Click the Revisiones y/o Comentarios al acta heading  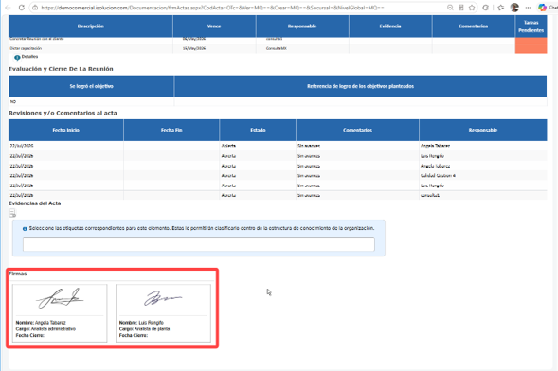(63, 113)
